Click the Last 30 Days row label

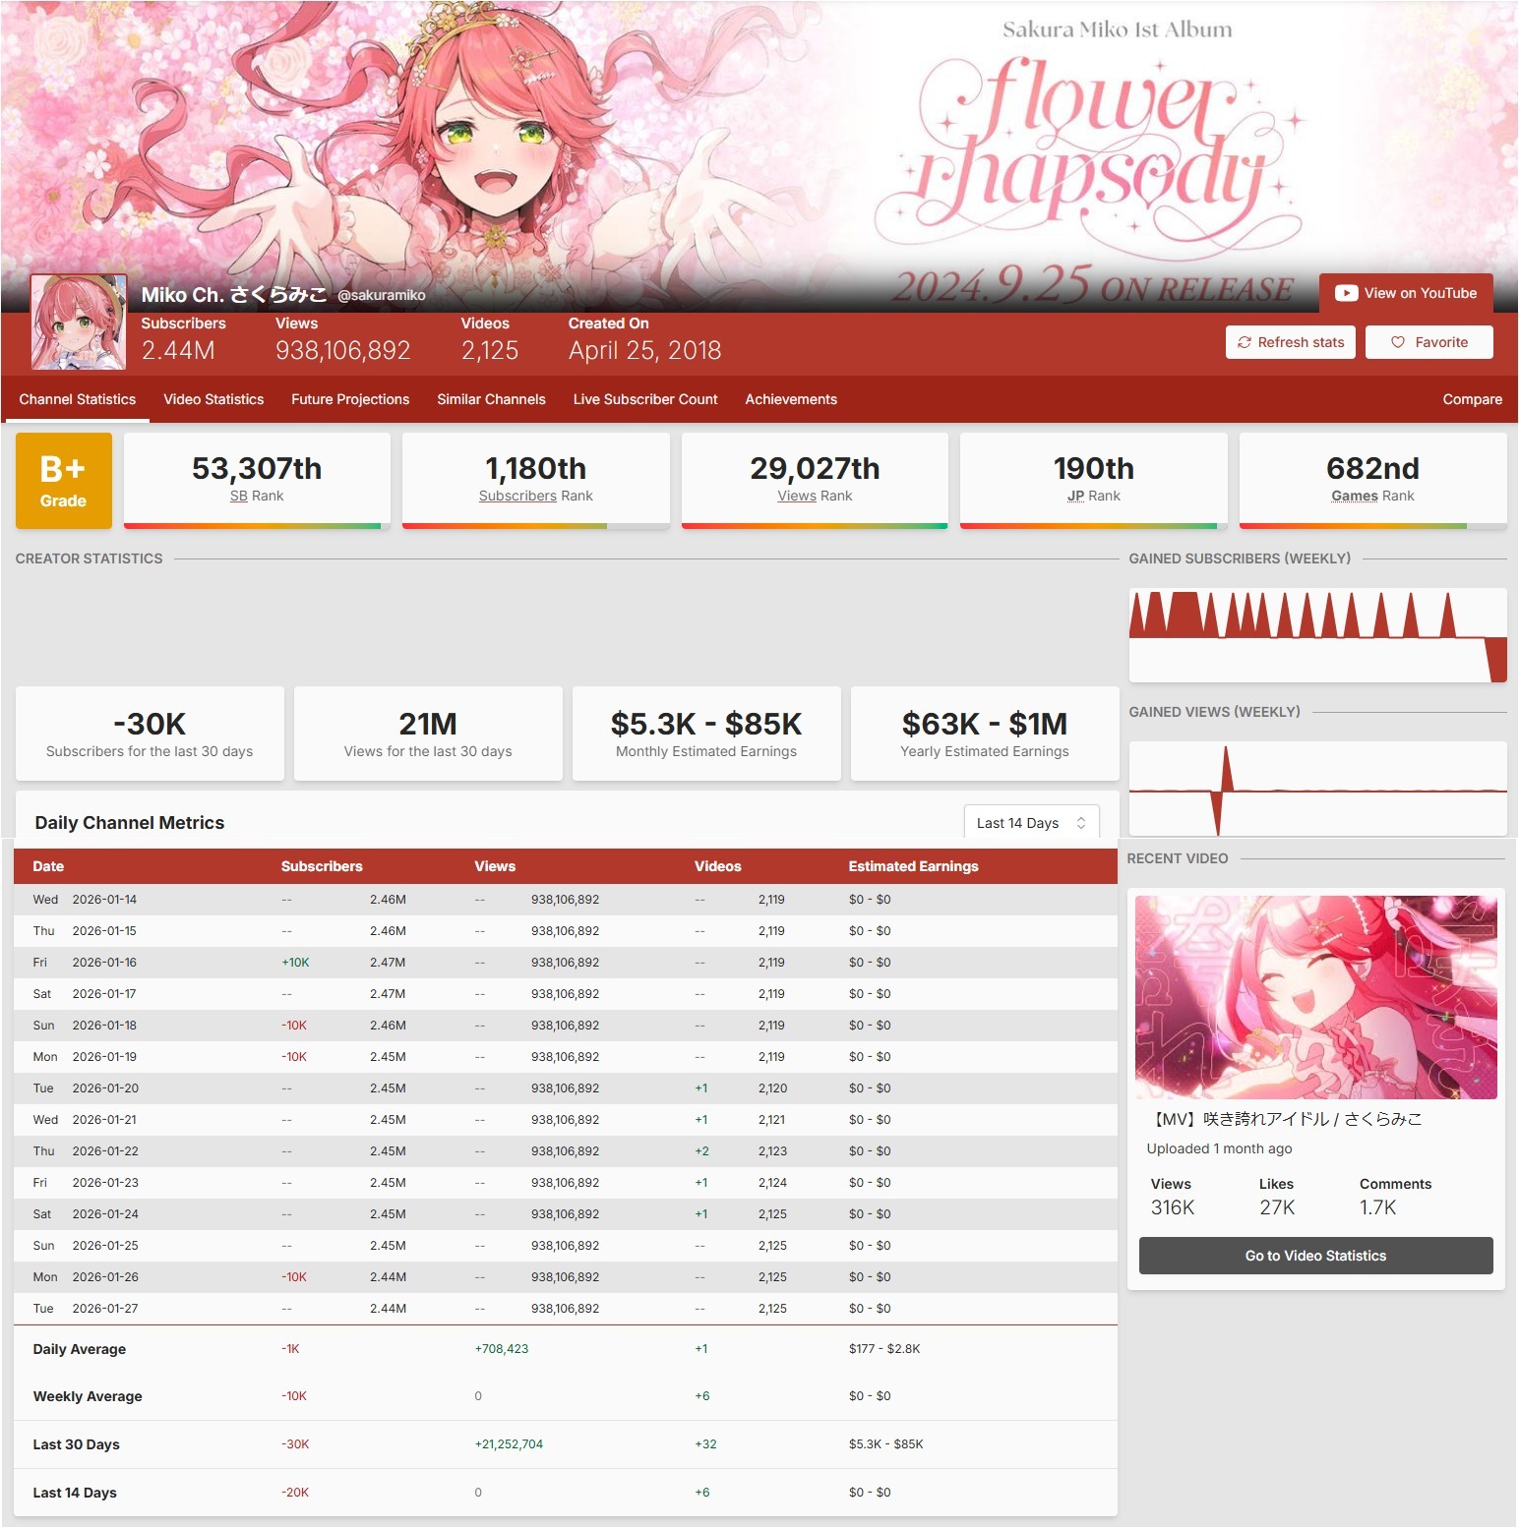pos(76,1444)
